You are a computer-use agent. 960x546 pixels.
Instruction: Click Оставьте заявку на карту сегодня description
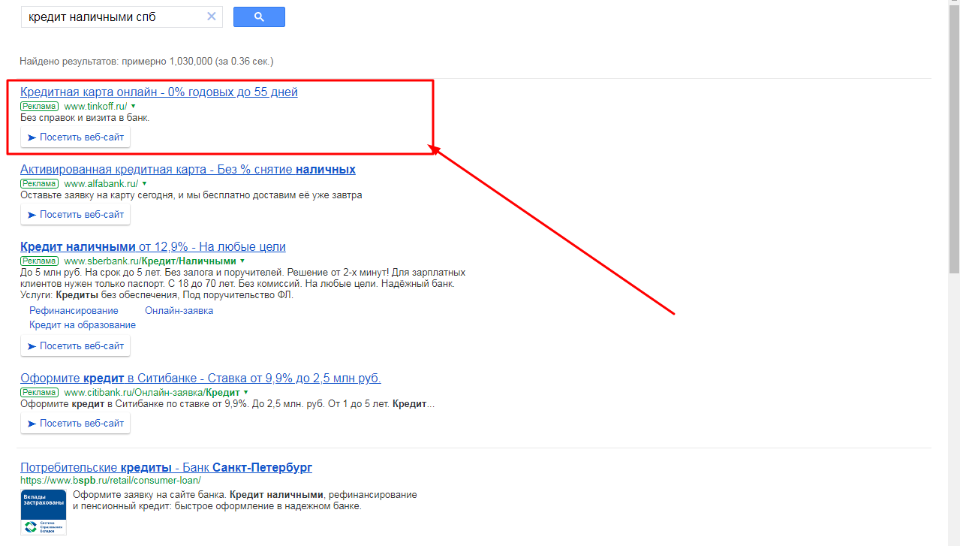point(191,195)
